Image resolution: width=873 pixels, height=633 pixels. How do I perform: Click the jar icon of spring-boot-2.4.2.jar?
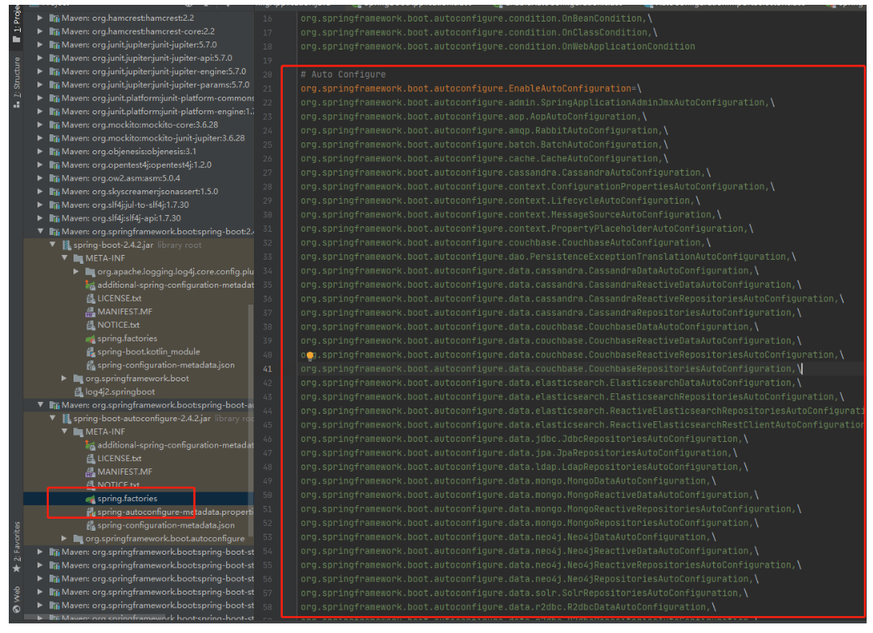(x=66, y=245)
